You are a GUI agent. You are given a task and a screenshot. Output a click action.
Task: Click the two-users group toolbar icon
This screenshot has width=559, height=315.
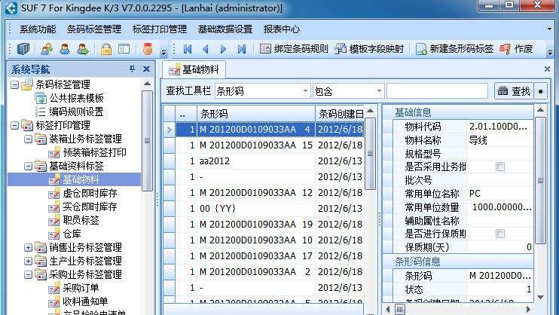47,49
